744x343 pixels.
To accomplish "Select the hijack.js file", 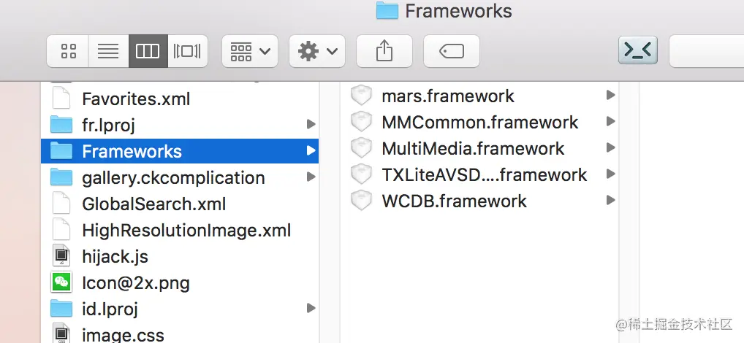I will [x=180, y=257].
